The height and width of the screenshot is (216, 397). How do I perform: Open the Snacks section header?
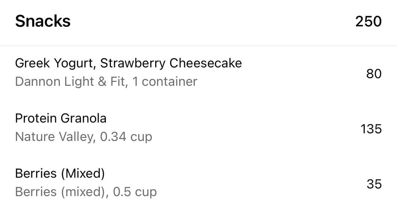click(198, 22)
